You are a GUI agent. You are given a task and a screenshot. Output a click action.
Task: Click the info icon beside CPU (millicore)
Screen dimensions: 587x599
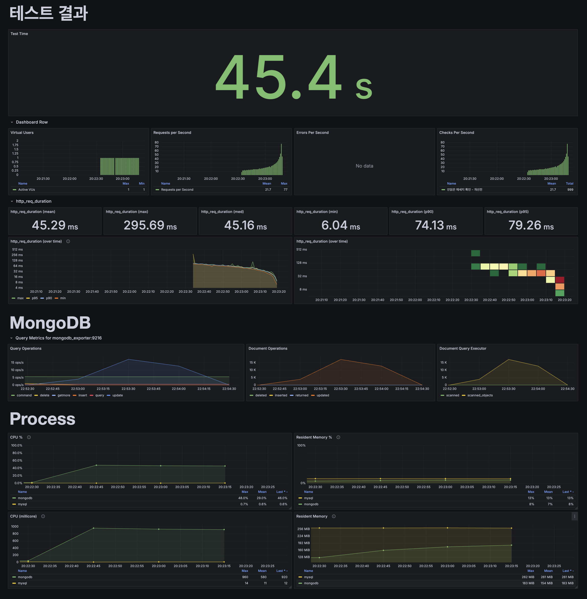coord(43,516)
